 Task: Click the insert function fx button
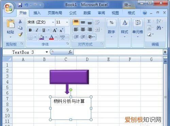tap(70, 52)
